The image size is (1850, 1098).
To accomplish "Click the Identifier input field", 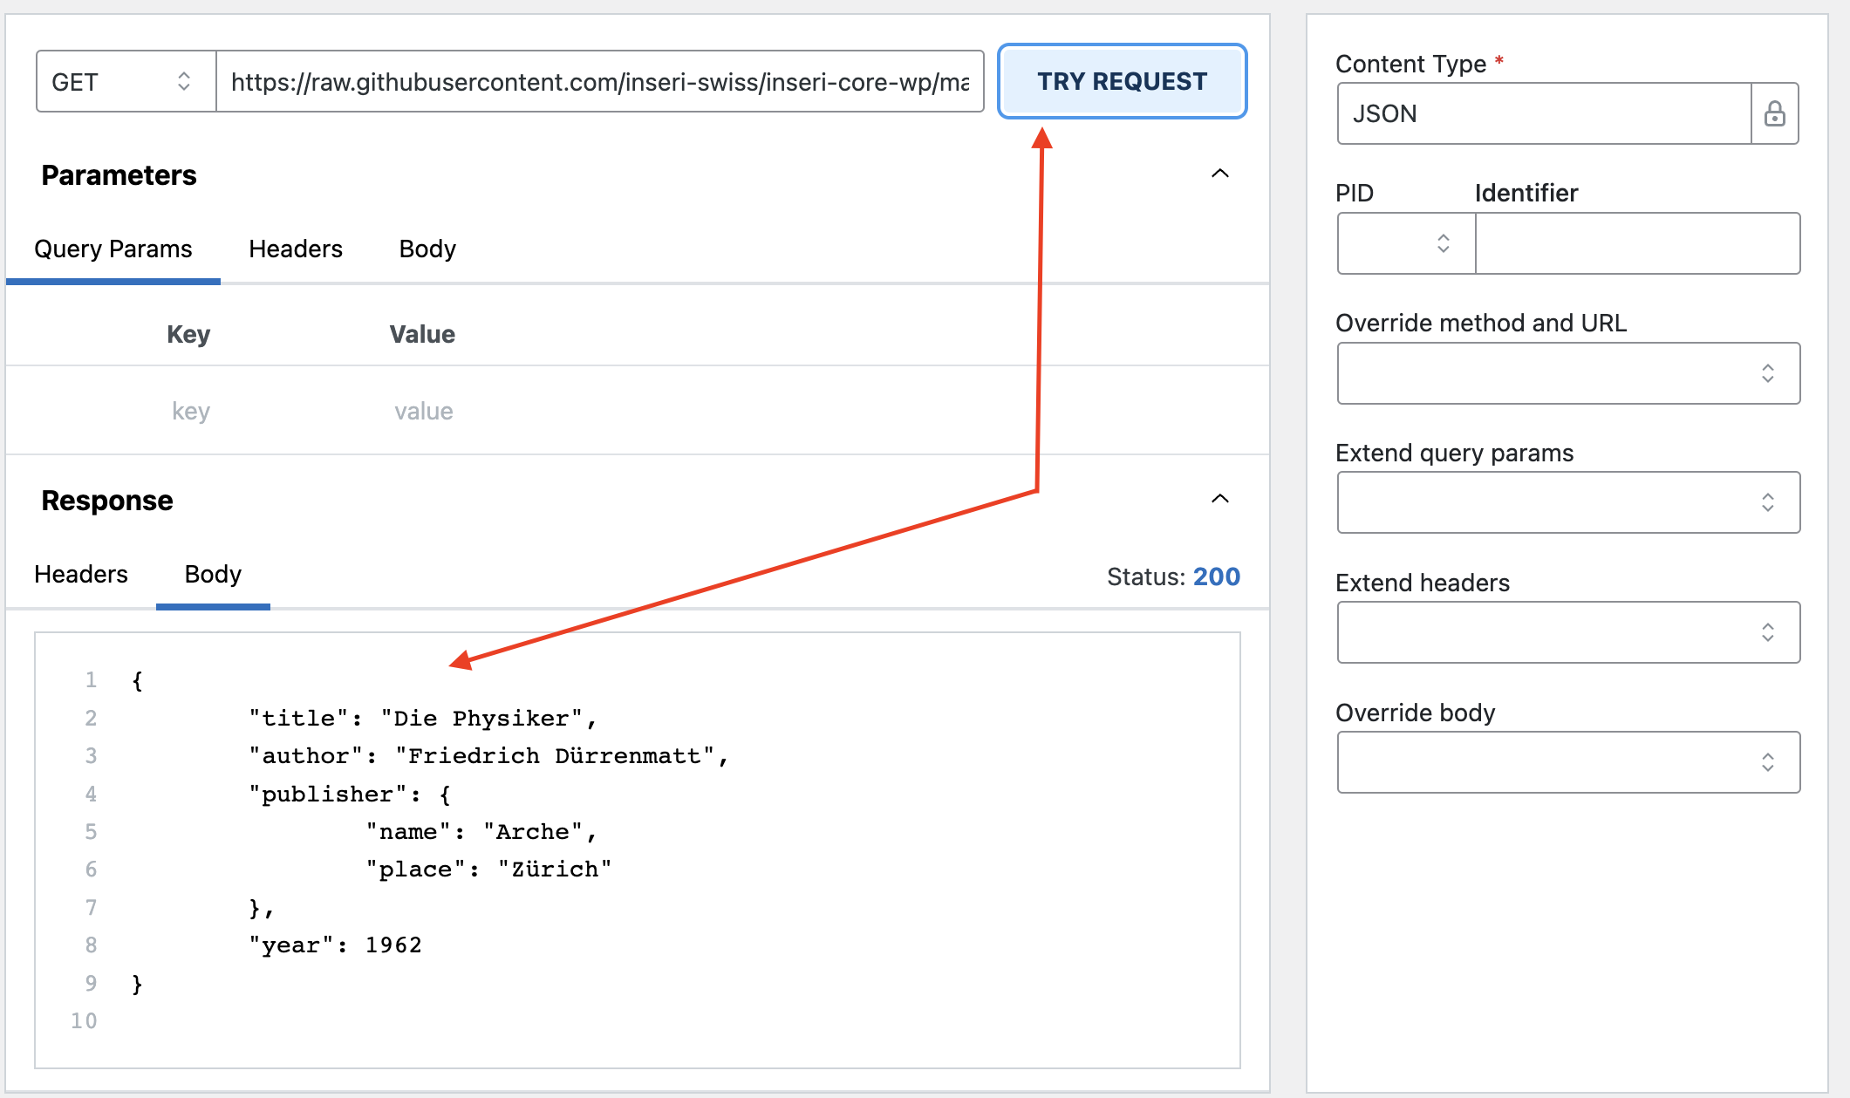I will click(x=1637, y=243).
